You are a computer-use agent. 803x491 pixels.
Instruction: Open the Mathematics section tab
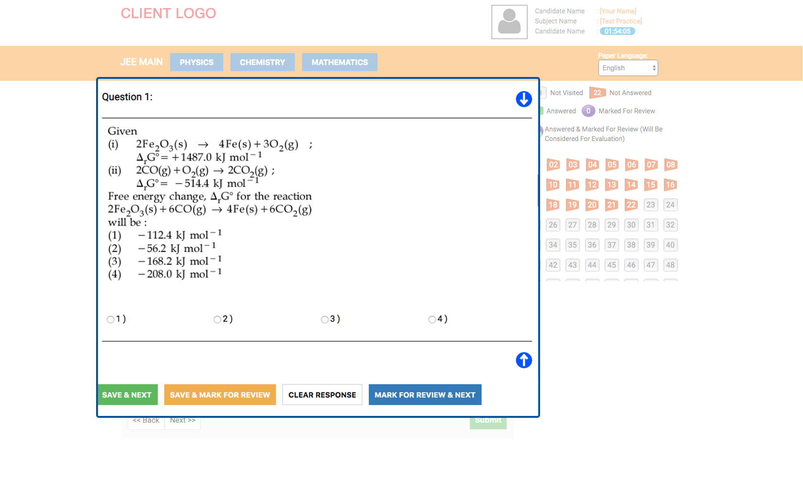coord(340,62)
